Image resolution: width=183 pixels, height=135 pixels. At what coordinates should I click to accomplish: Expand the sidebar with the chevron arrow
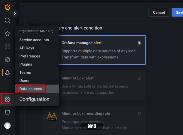pos(15,14)
